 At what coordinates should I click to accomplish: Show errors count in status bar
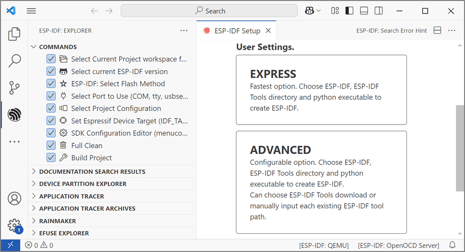click(x=32, y=245)
